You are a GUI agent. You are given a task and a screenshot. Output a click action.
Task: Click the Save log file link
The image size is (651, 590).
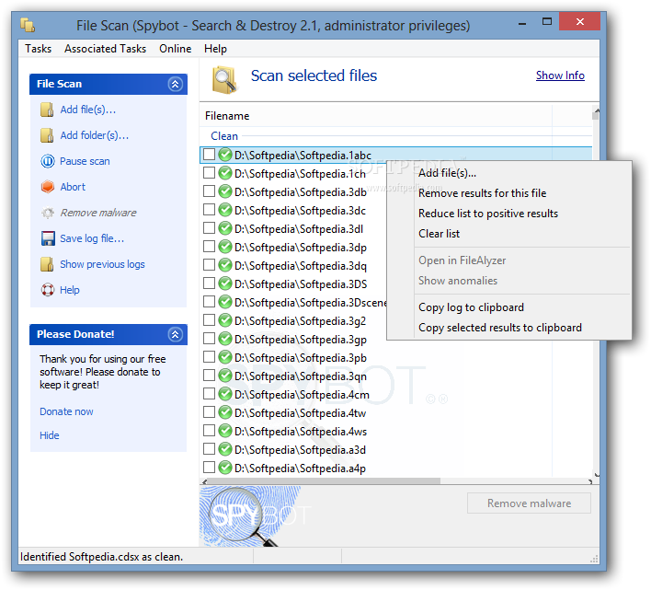pos(92,238)
